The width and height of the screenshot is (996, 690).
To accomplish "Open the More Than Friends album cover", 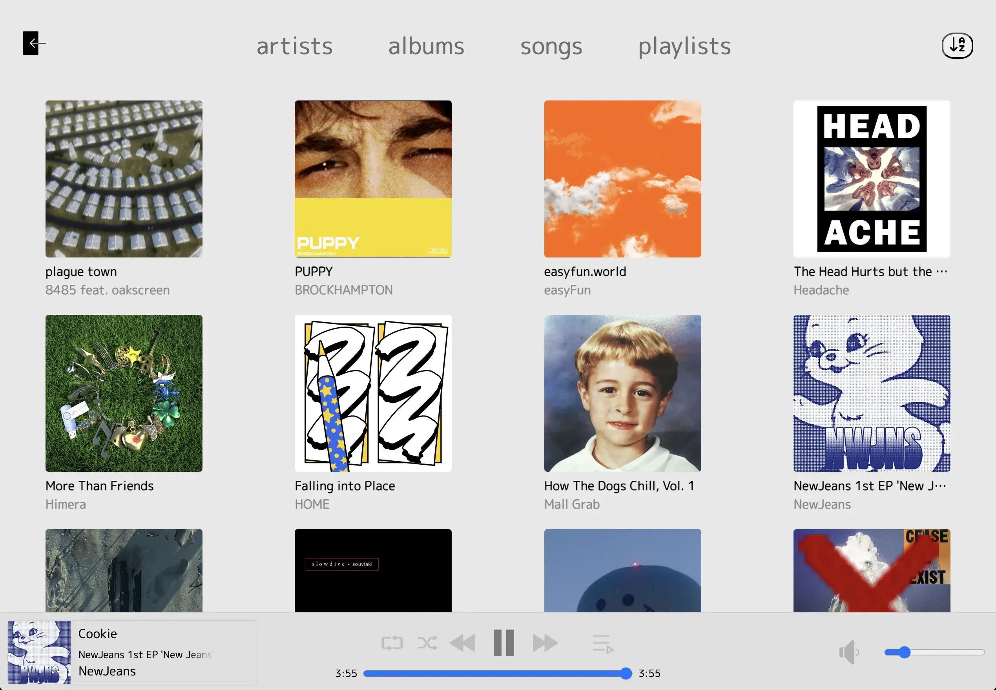I will [124, 393].
